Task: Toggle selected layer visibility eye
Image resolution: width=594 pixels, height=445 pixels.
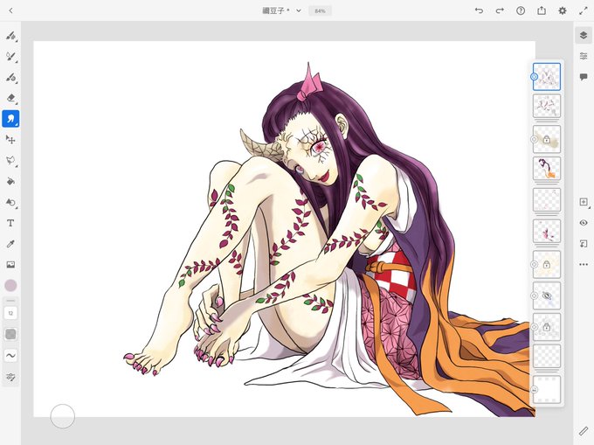Action: click(x=584, y=223)
